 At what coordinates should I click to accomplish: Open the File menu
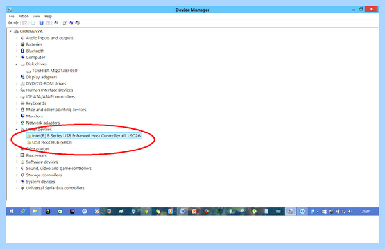click(x=12, y=16)
